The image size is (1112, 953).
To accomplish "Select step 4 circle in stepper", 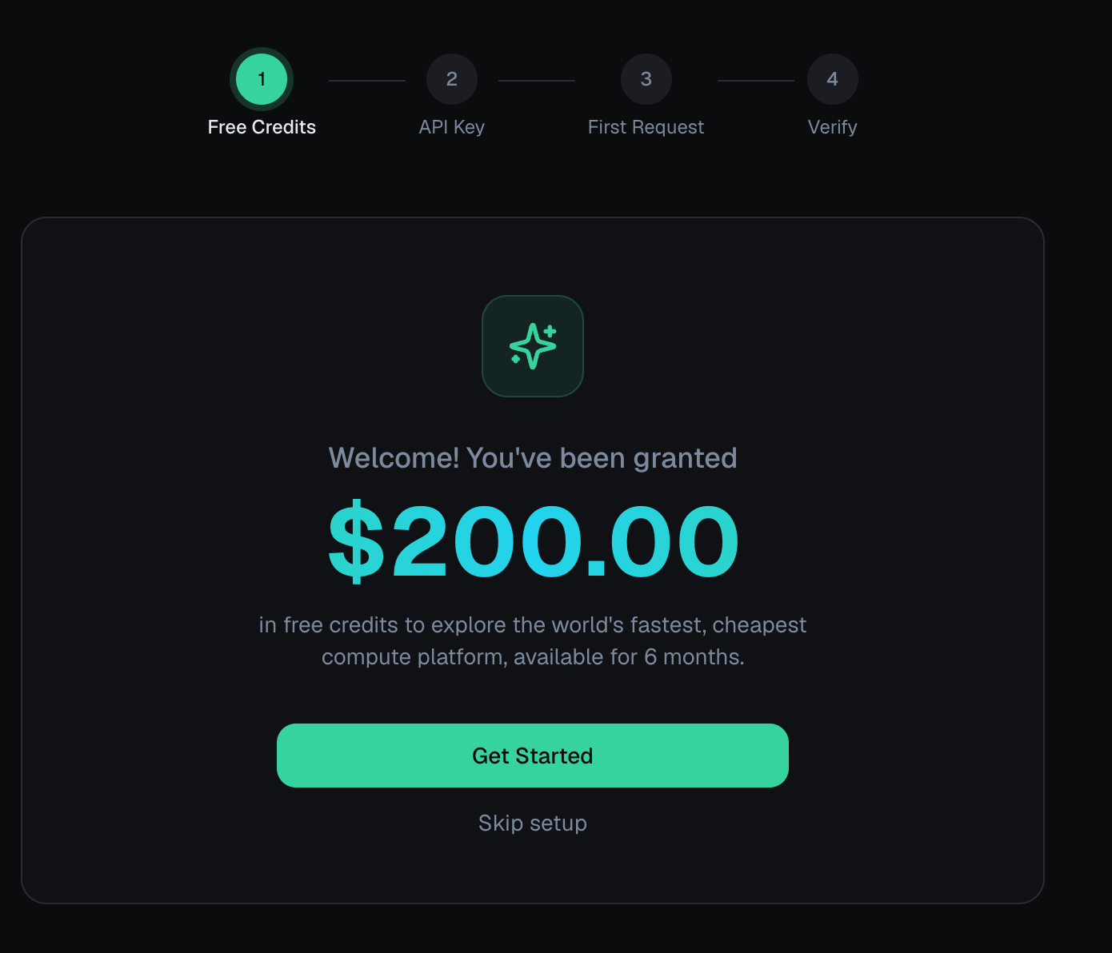I will 833,79.
